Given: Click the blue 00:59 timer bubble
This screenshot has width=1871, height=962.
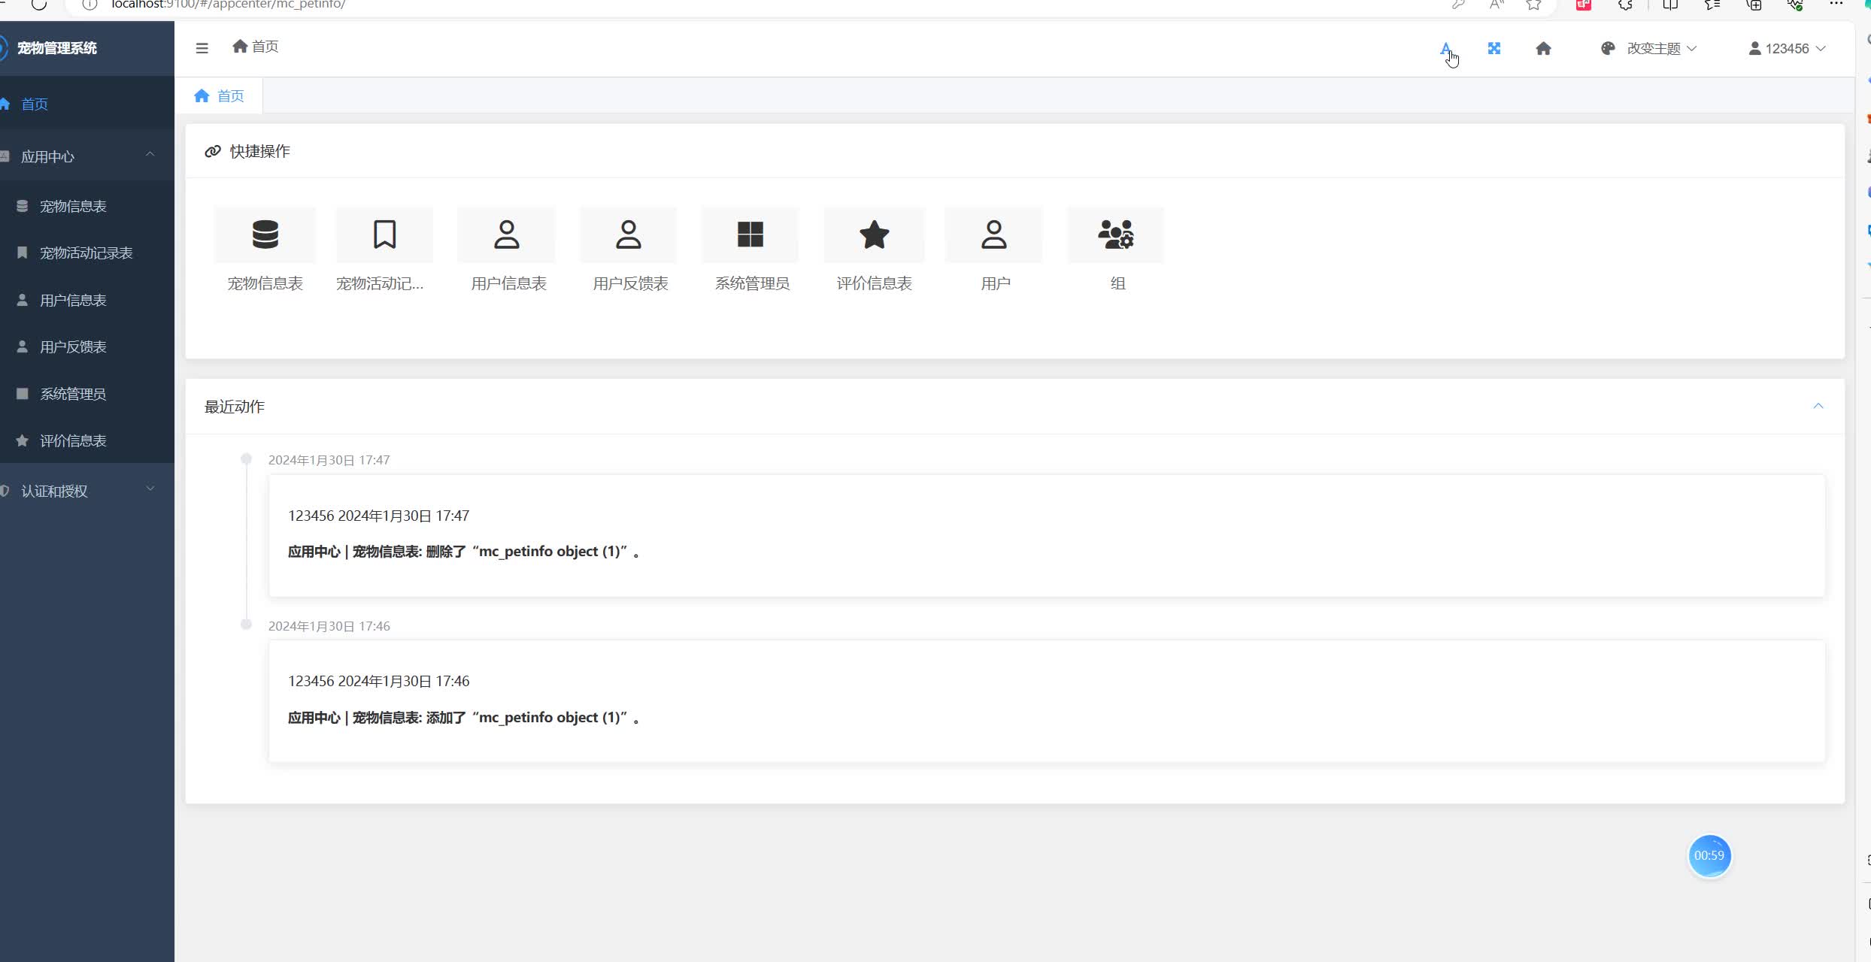Looking at the screenshot, I should click(x=1709, y=855).
